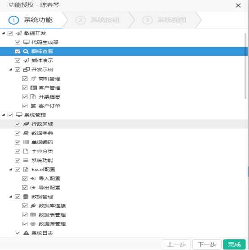Click the export arrow icon beside 导出配置
This screenshot has width=249, height=250.
pos(33,188)
